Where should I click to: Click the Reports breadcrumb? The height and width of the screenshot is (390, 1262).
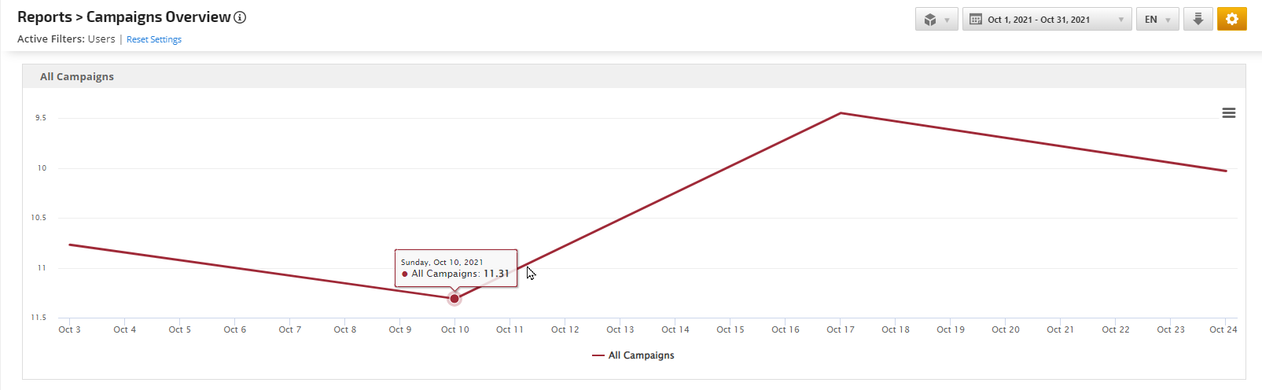44,17
